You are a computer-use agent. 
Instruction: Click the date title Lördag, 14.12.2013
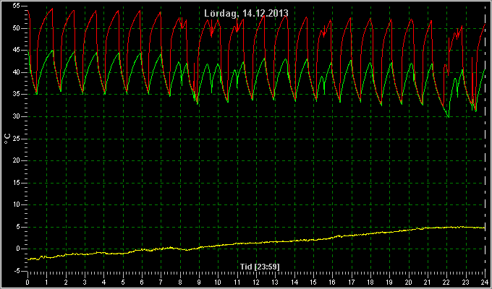(x=246, y=14)
